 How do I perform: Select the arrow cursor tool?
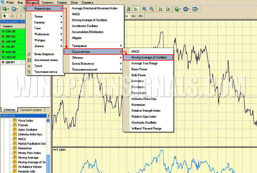(x=5, y=16)
